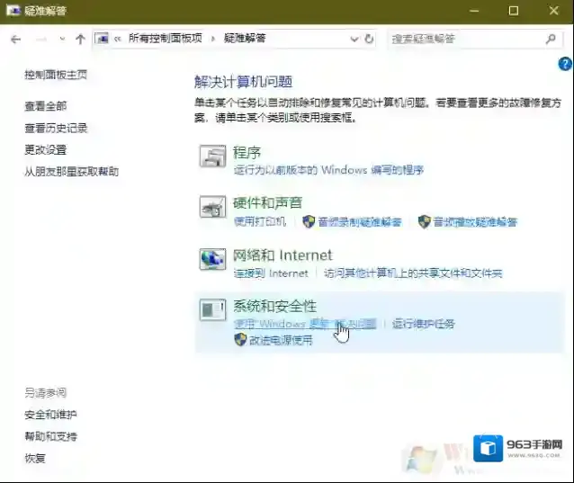Open 音频录制疑难解答 link
Screen dimensions: 574x483
pyautogui.click(x=360, y=222)
